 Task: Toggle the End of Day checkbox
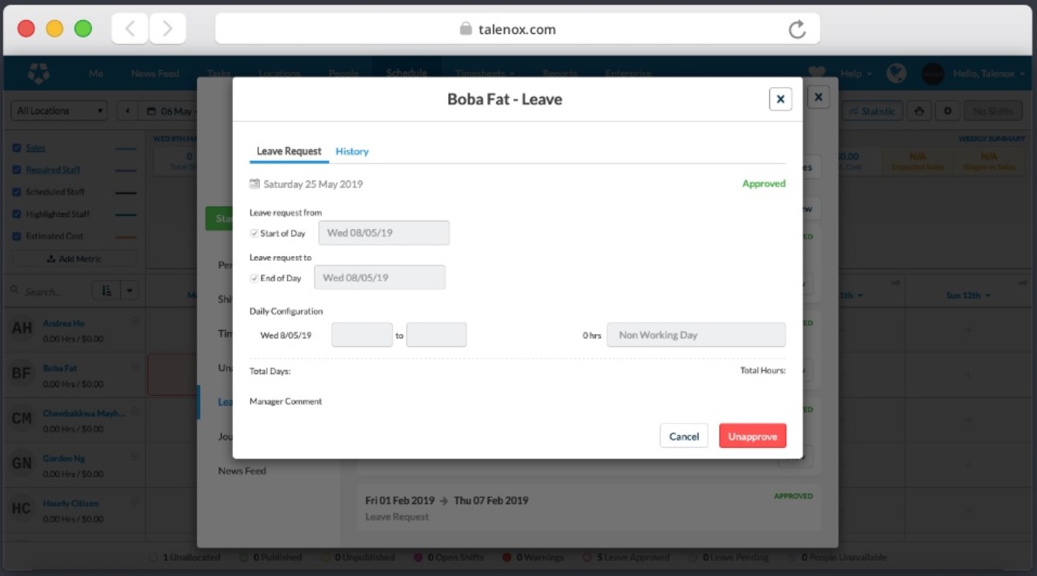coord(255,278)
